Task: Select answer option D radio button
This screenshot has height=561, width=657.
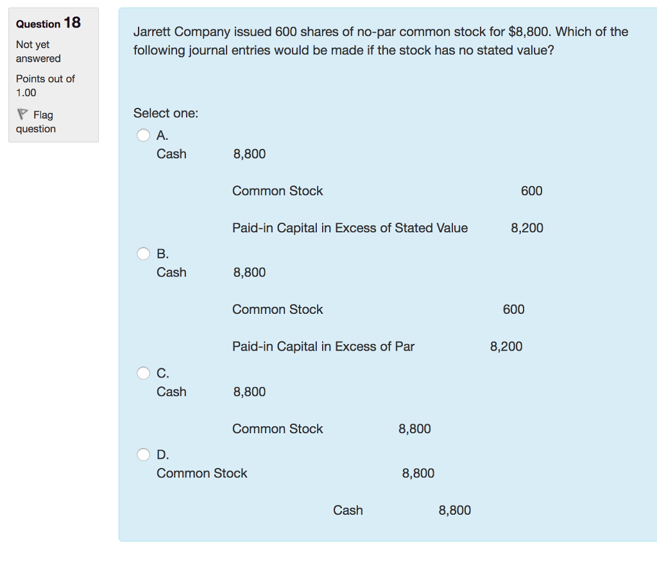Action: (143, 454)
